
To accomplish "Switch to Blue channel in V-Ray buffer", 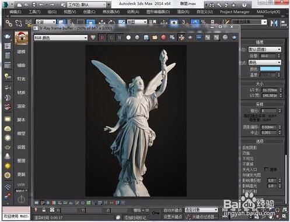I will (x=120, y=37).
